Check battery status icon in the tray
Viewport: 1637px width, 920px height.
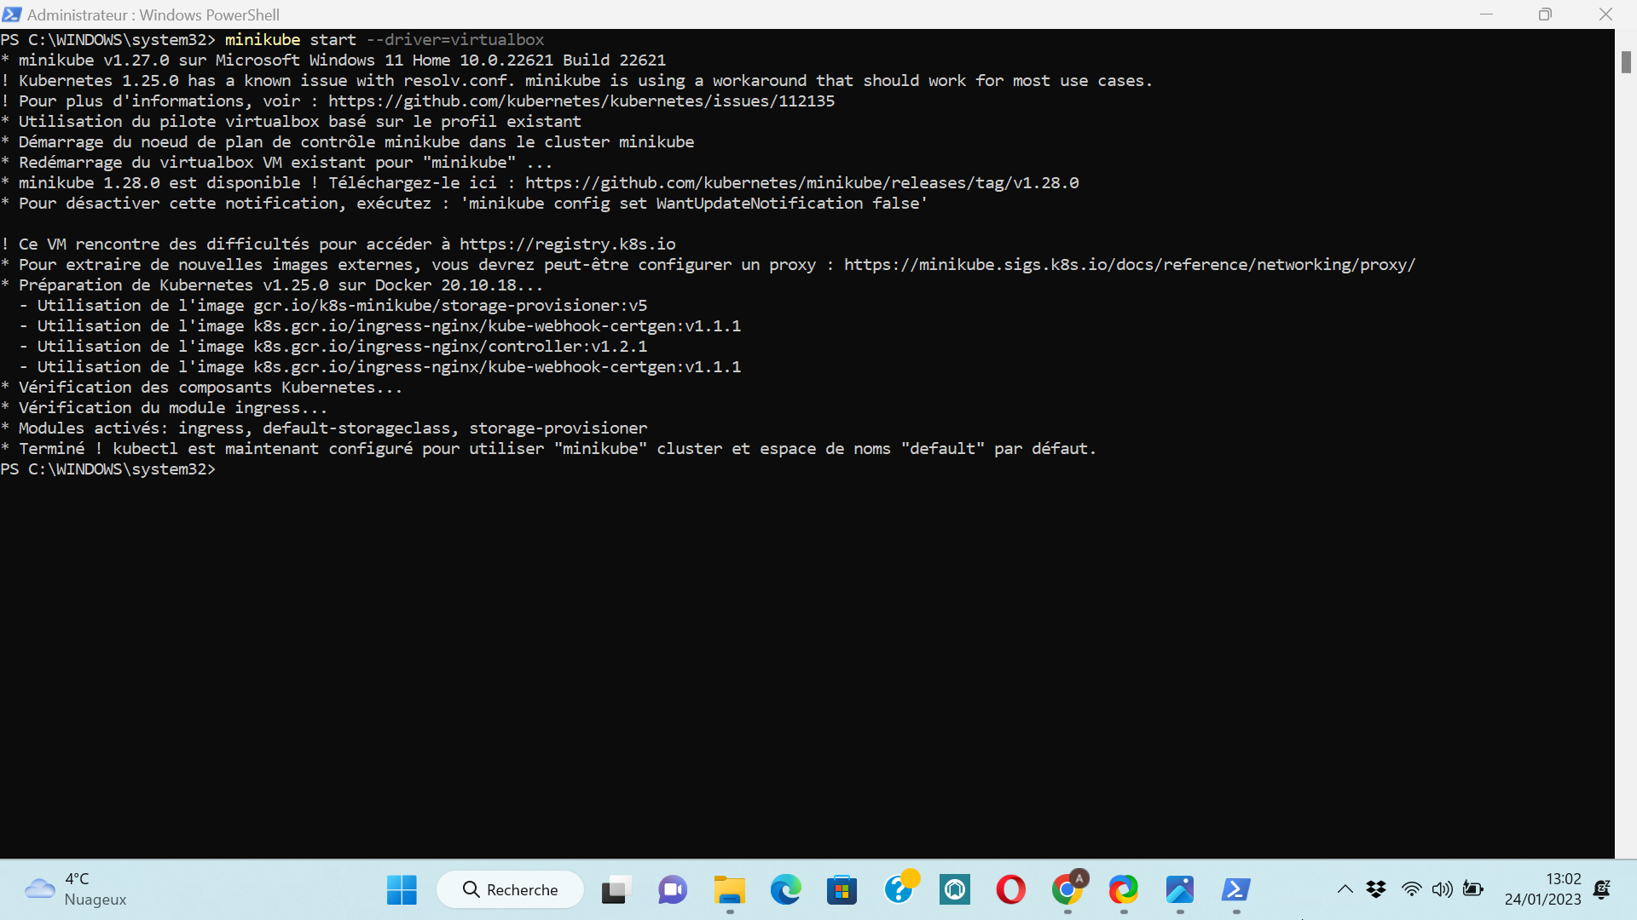(1473, 889)
